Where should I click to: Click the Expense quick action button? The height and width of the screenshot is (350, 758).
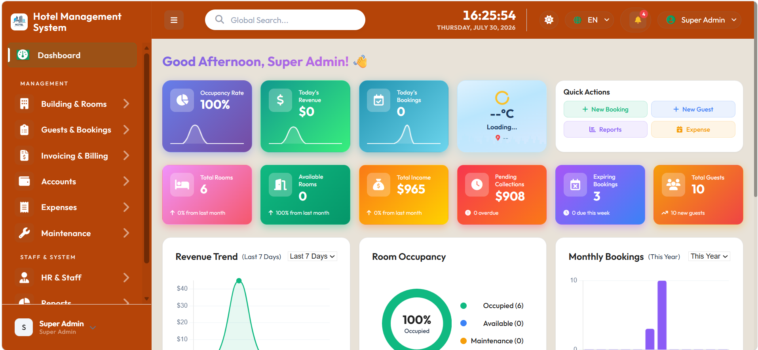click(693, 129)
